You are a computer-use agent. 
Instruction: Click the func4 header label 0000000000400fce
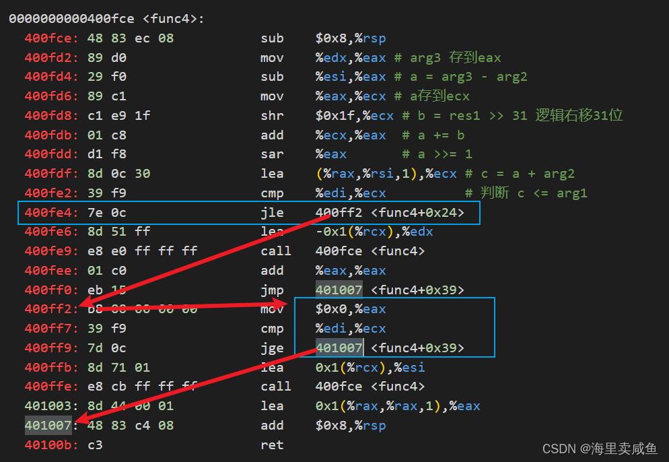pos(71,19)
